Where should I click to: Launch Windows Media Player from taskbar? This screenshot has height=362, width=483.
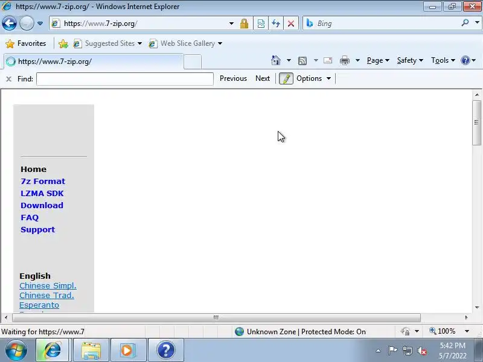tap(128, 350)
